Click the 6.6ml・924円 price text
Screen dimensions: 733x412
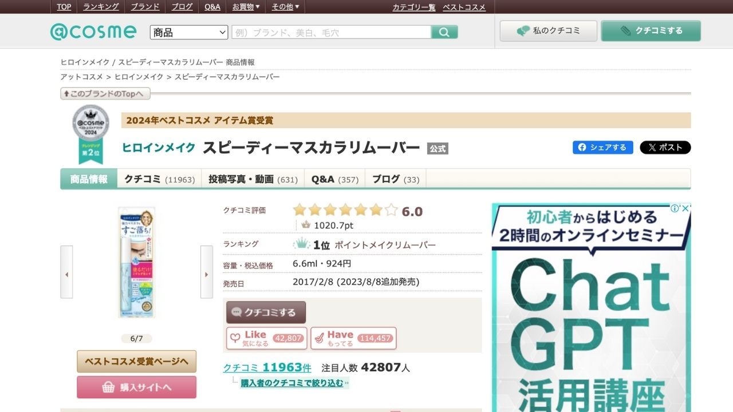322,264
